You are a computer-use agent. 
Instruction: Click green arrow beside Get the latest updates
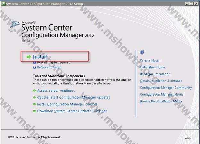pos(34,97)
